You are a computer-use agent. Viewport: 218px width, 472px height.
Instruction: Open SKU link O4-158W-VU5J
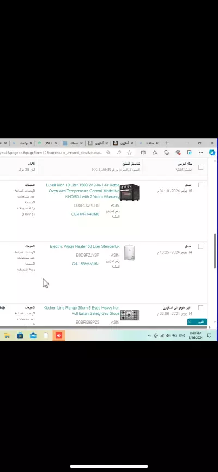[x=86, y=264]
